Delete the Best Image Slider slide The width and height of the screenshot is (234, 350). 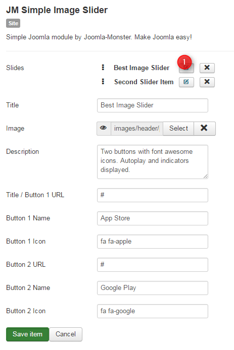[x=207, y=68]
